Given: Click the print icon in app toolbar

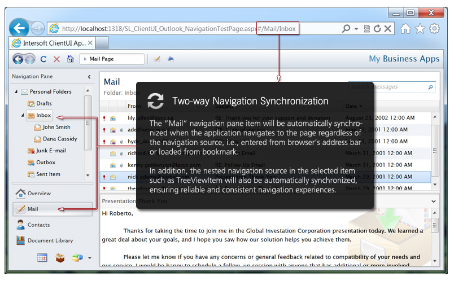Looking at the screenshot, I should click(x=171, y=59).
